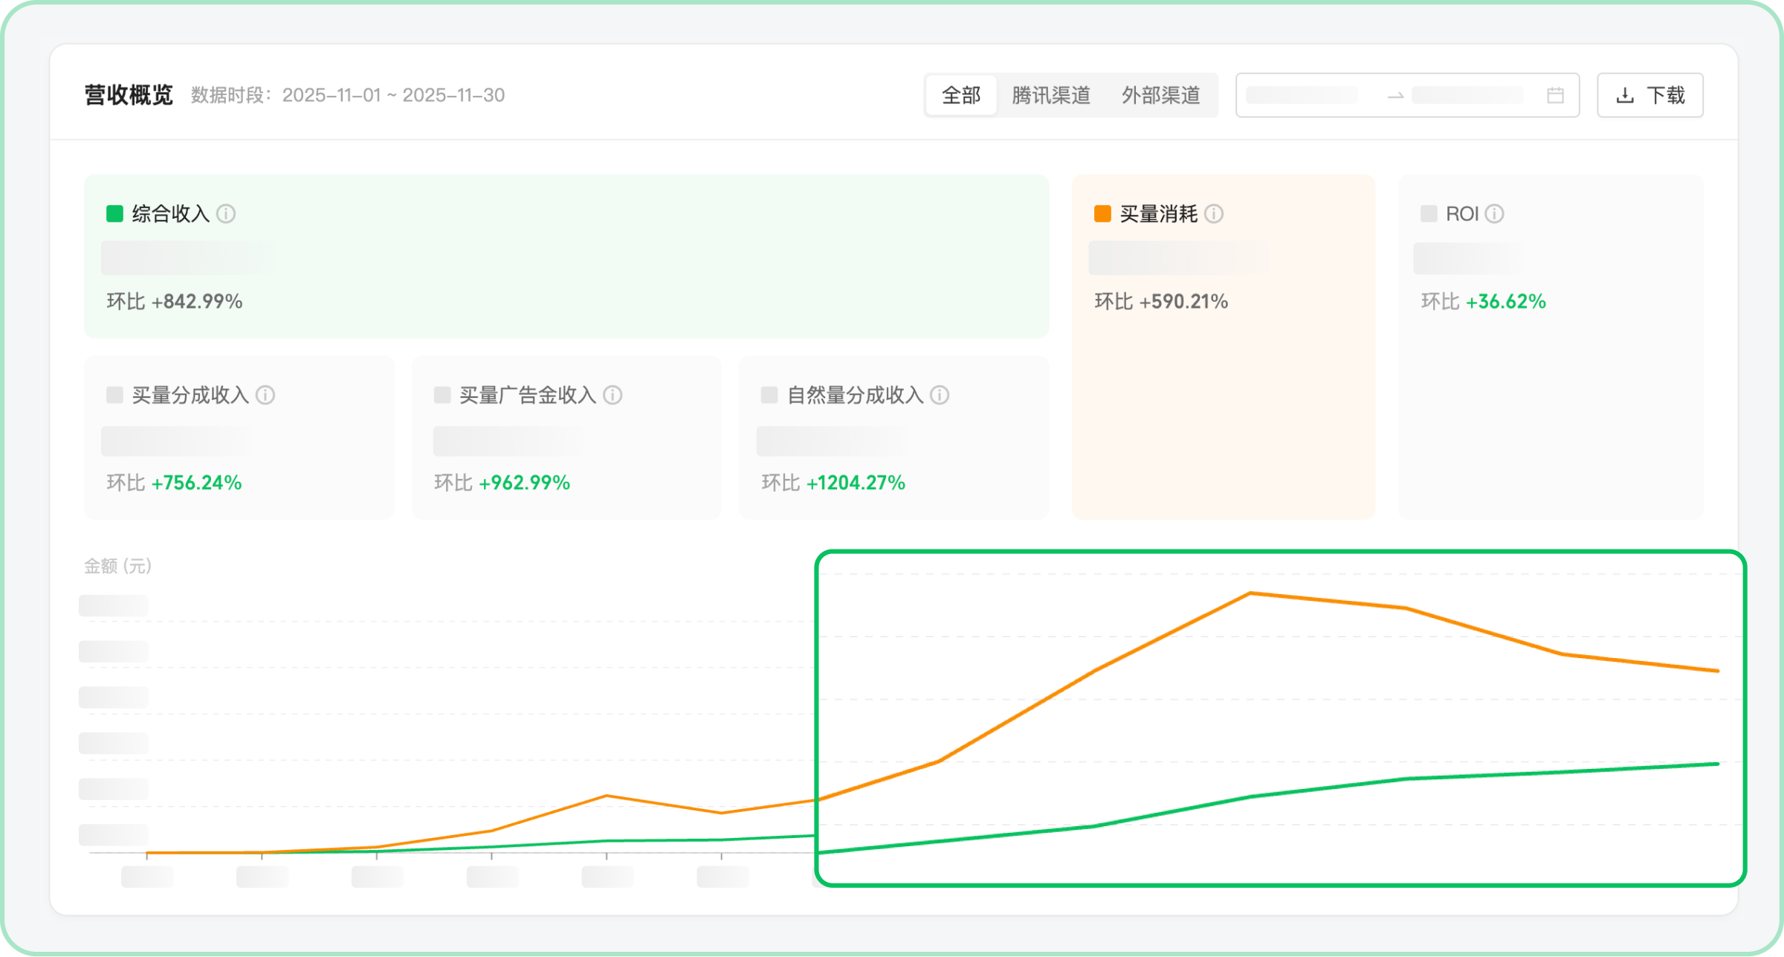Toggle orange 买量消耗 legend swatch
The height and width of the screenshot is (957, 1784).
pyautogui.click(x=1102, y=214)
